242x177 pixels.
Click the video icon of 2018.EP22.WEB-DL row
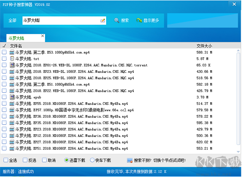tap(12, 91)
